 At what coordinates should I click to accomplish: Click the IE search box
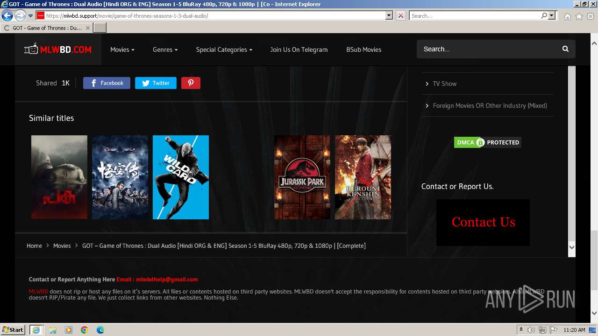[474, 16]
